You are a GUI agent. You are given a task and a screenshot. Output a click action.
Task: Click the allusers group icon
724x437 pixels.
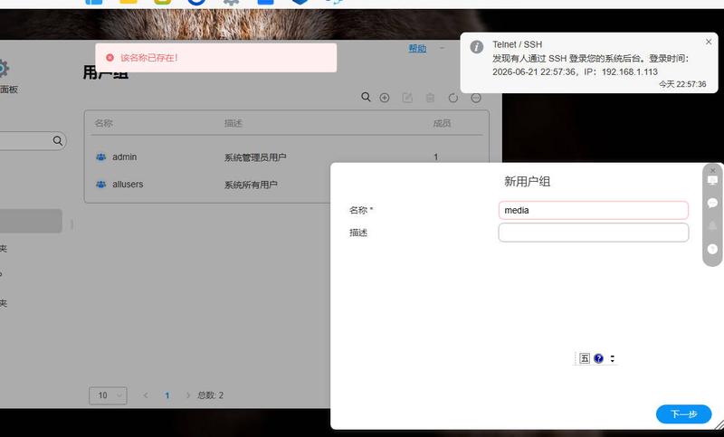pos(100,185)
